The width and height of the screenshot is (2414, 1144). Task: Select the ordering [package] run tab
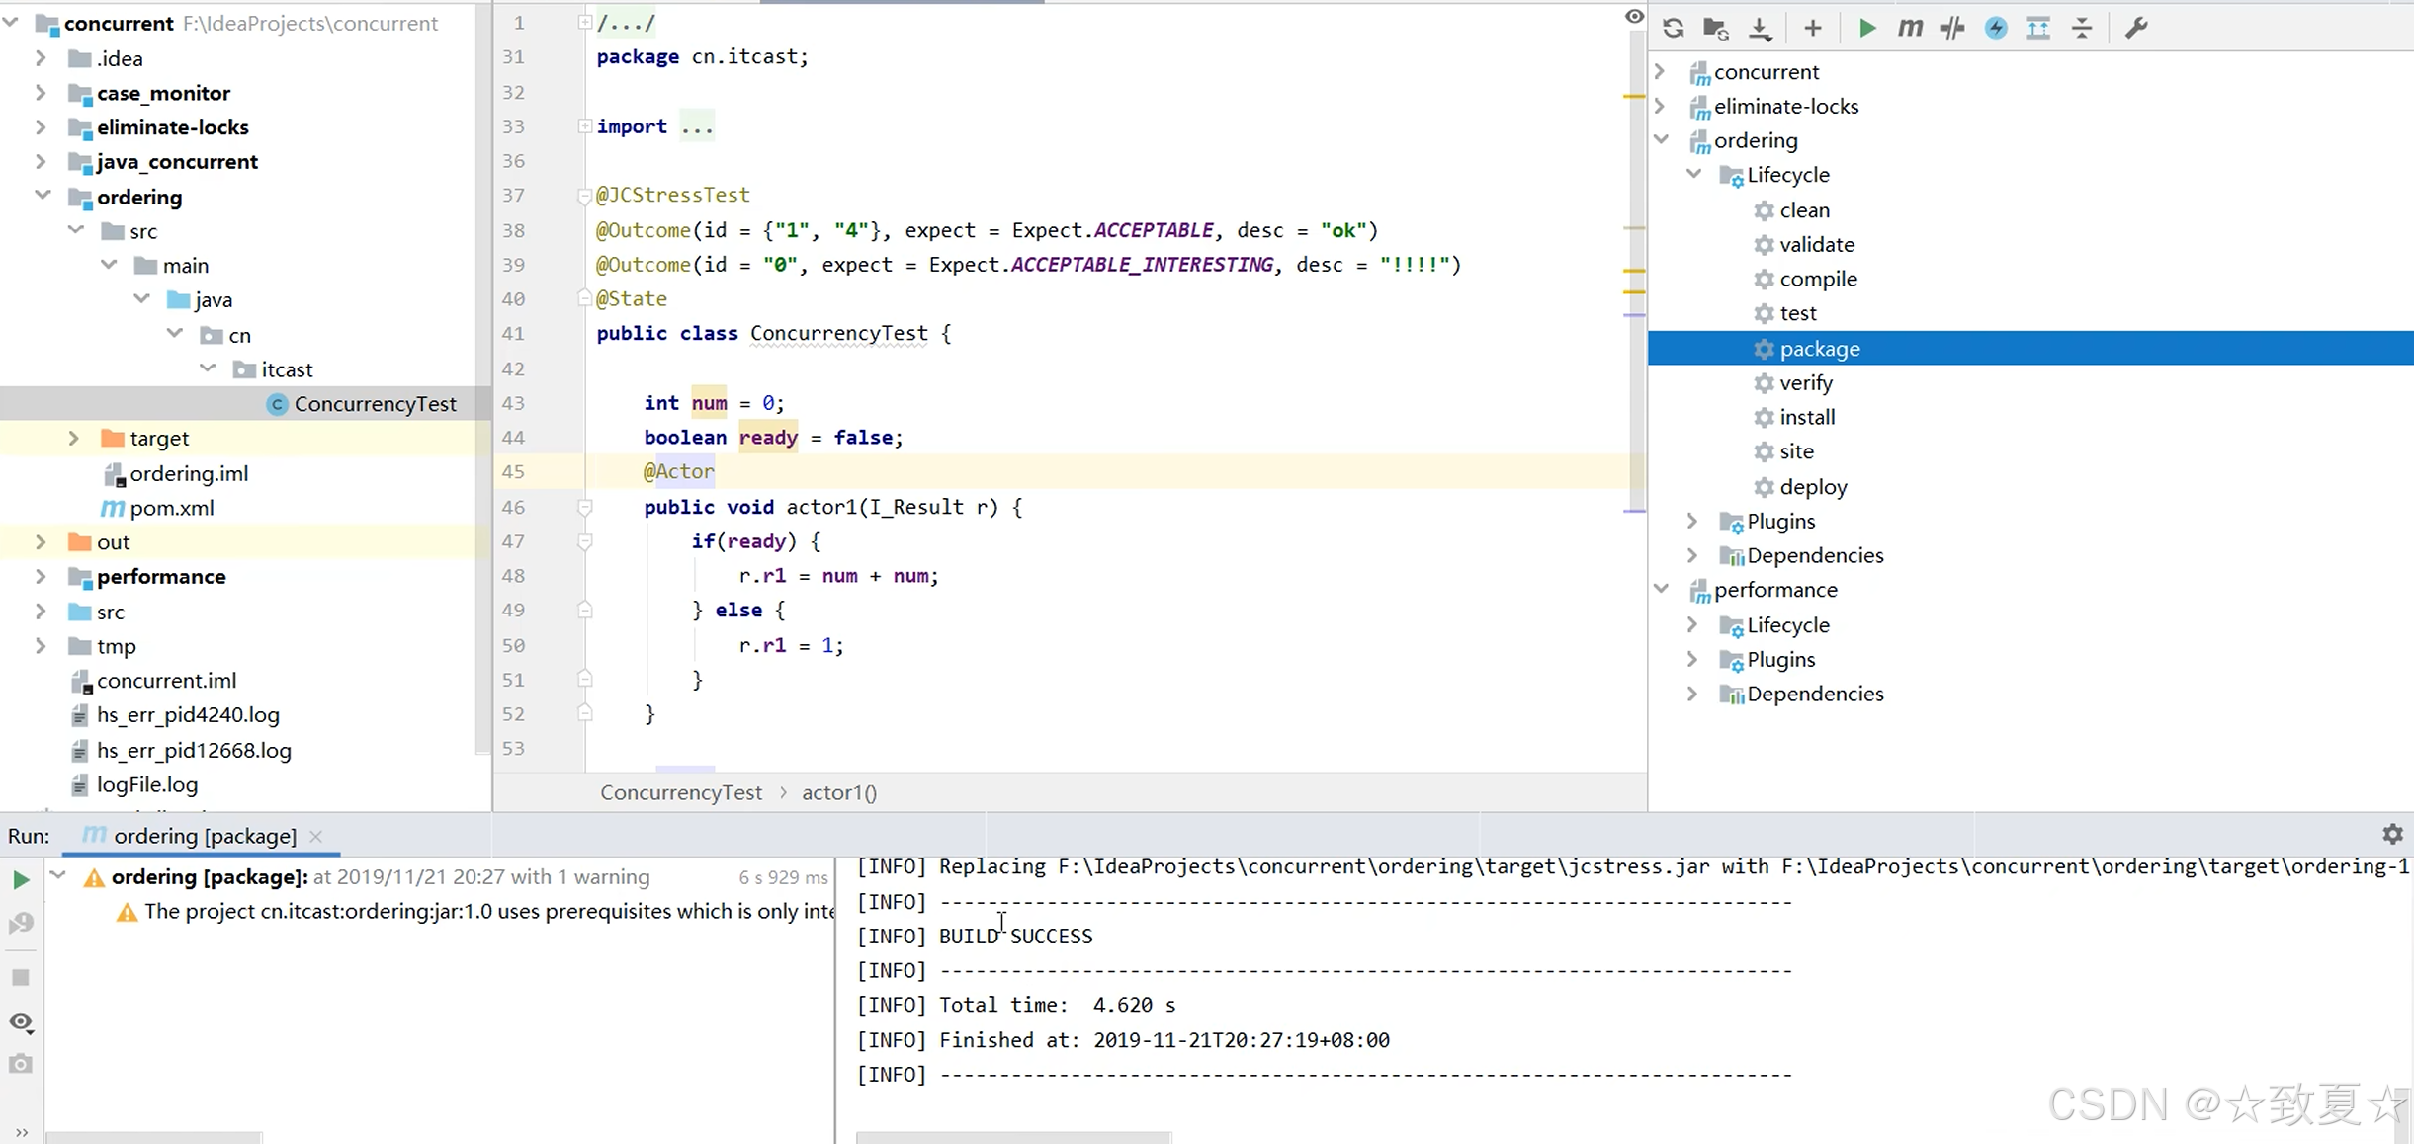204,836
